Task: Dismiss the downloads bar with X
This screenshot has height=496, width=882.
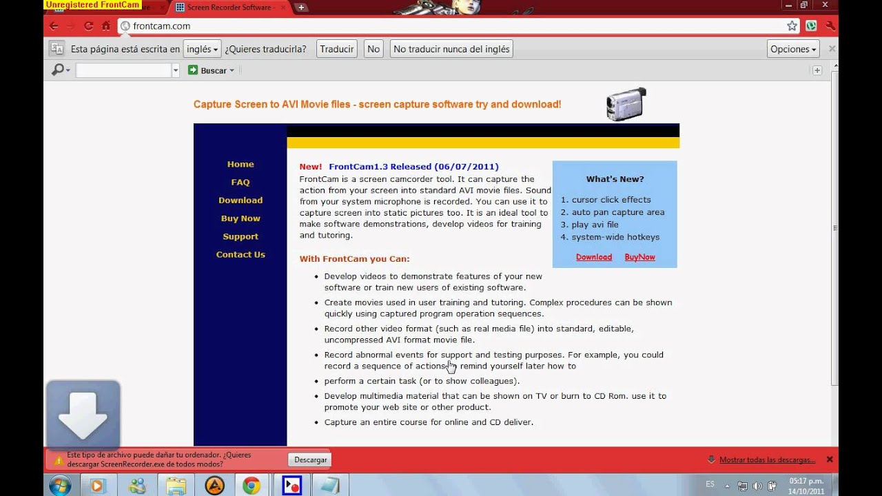Action: click(x=830, y=459)
